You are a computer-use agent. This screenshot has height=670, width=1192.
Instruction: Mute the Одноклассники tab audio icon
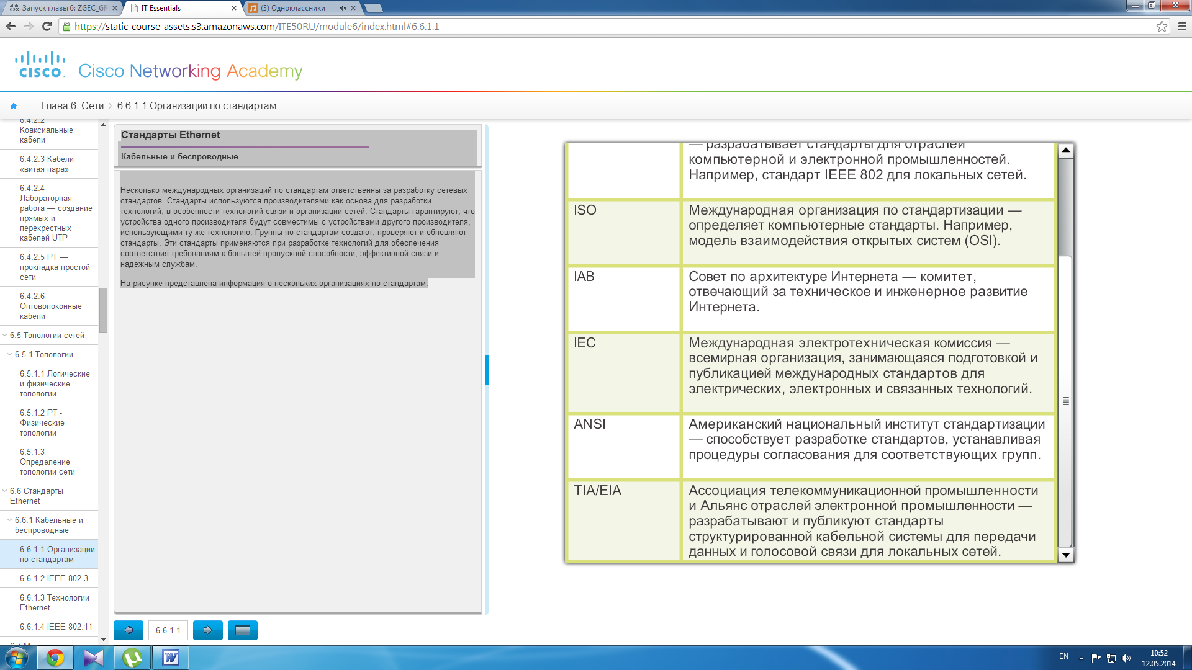pyautogui.click(x=343, y=8)
